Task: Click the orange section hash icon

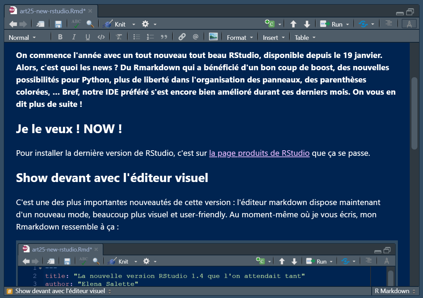Action: pos(10,291)
